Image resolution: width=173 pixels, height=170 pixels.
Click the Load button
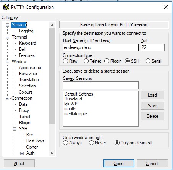[x=152, y=95]
